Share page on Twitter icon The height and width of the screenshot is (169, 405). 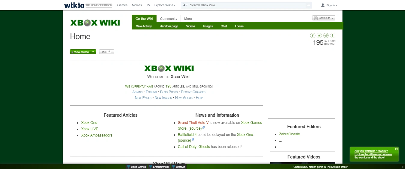pos(319,35)
